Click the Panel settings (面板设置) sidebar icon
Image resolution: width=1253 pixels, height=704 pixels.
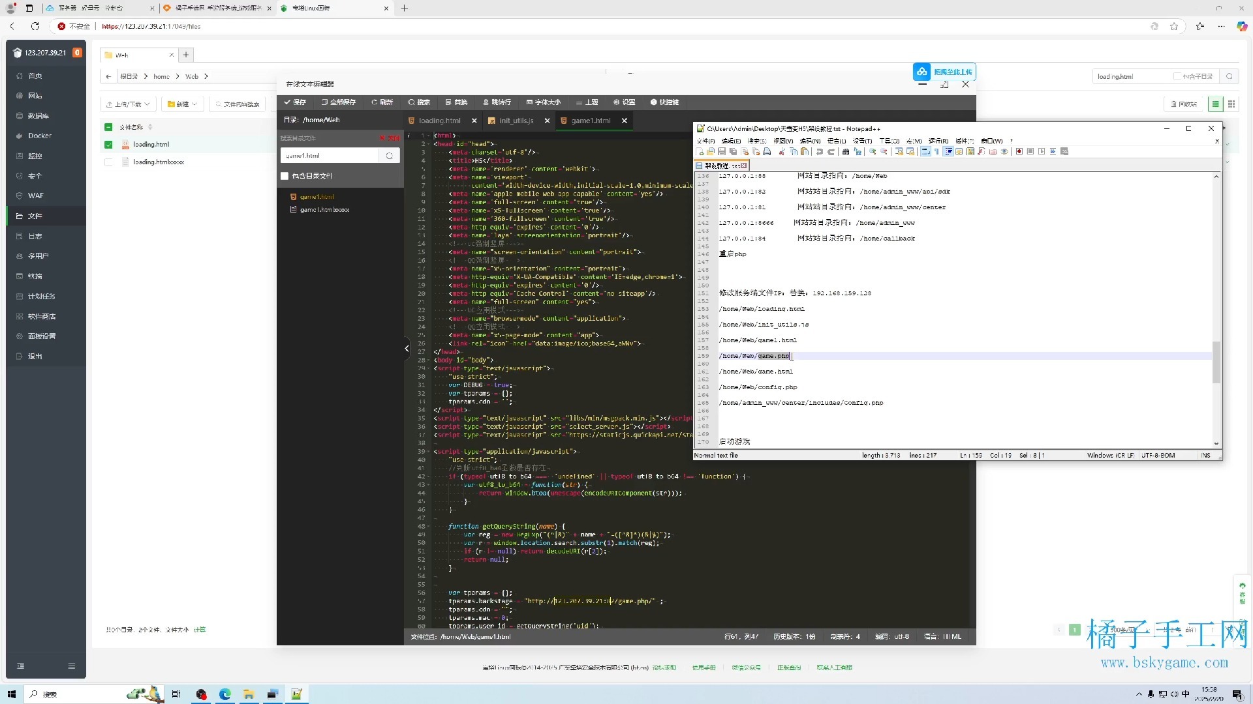click(20, 336)
